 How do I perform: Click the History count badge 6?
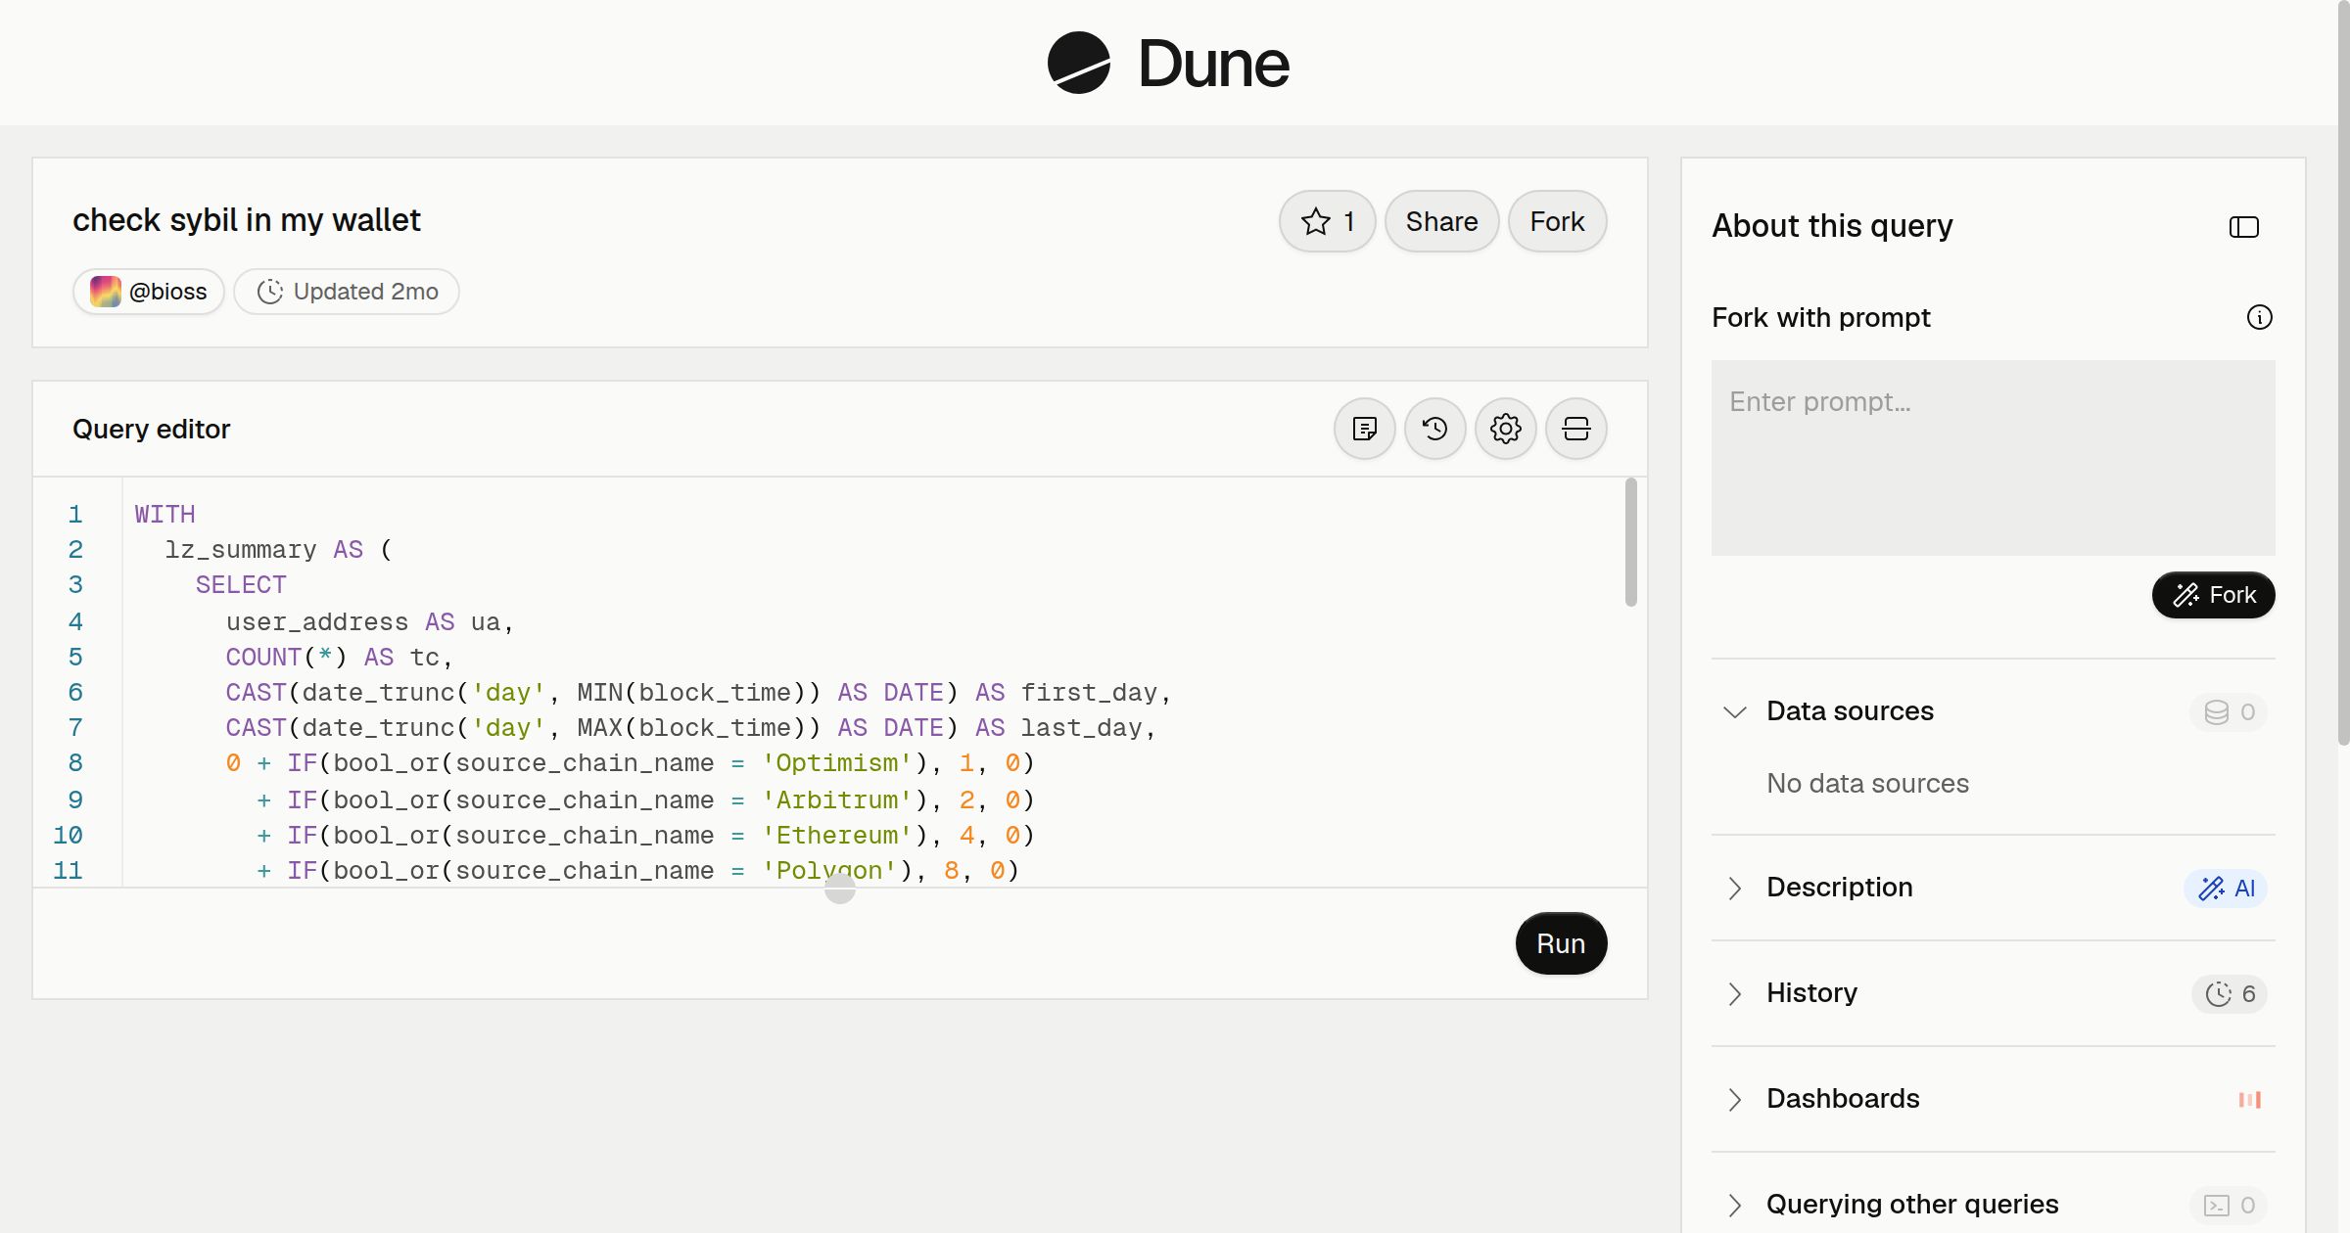tap(2231, 993)
